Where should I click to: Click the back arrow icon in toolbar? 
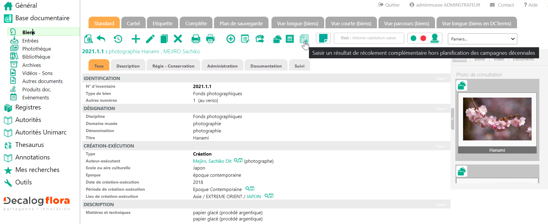(x=101, y=39)
